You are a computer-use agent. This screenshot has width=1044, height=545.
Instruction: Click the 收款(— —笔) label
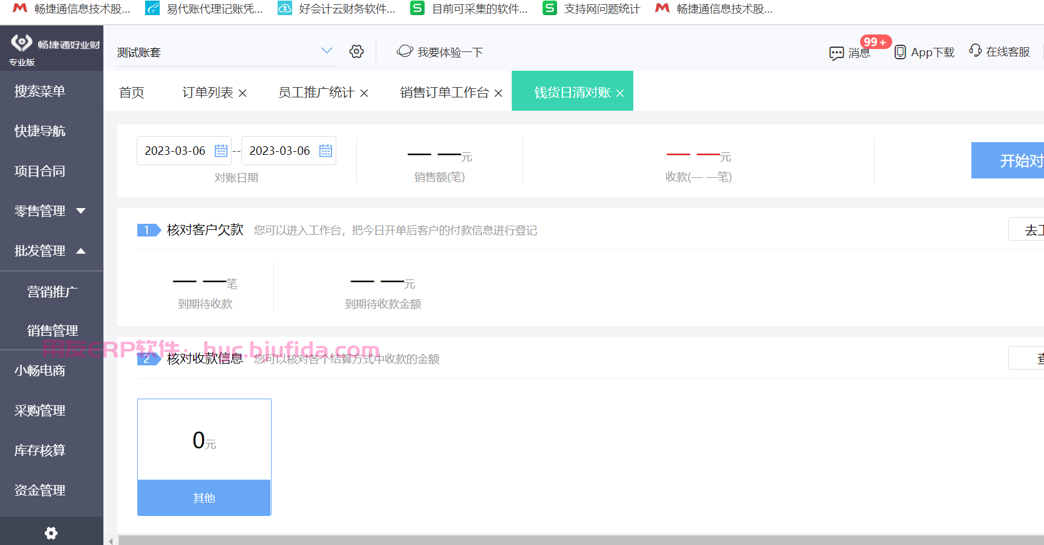pyautogui.click(x=699, y=177)
